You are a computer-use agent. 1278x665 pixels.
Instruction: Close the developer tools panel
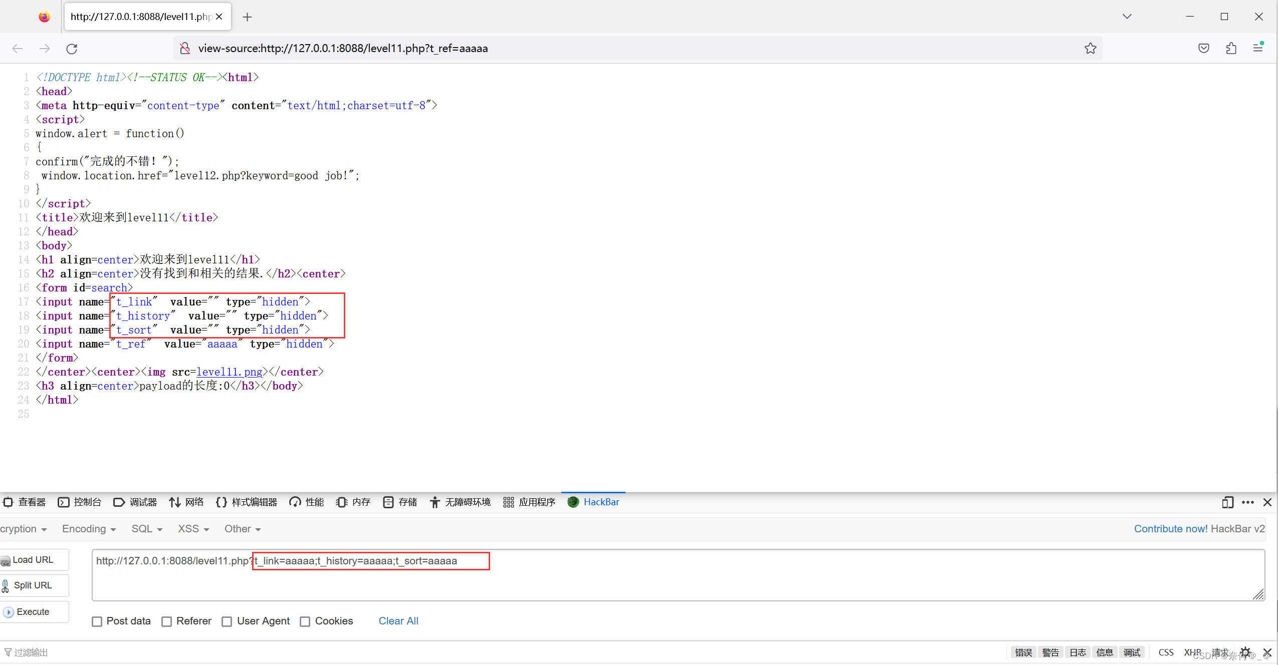(x=1267, y=502)
